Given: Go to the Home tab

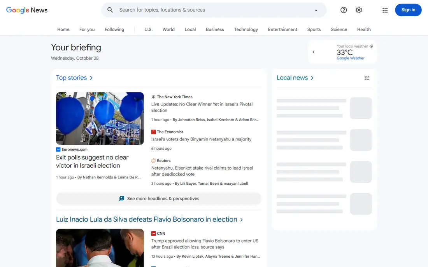Looking at the screenshot, I should (63, 29).
